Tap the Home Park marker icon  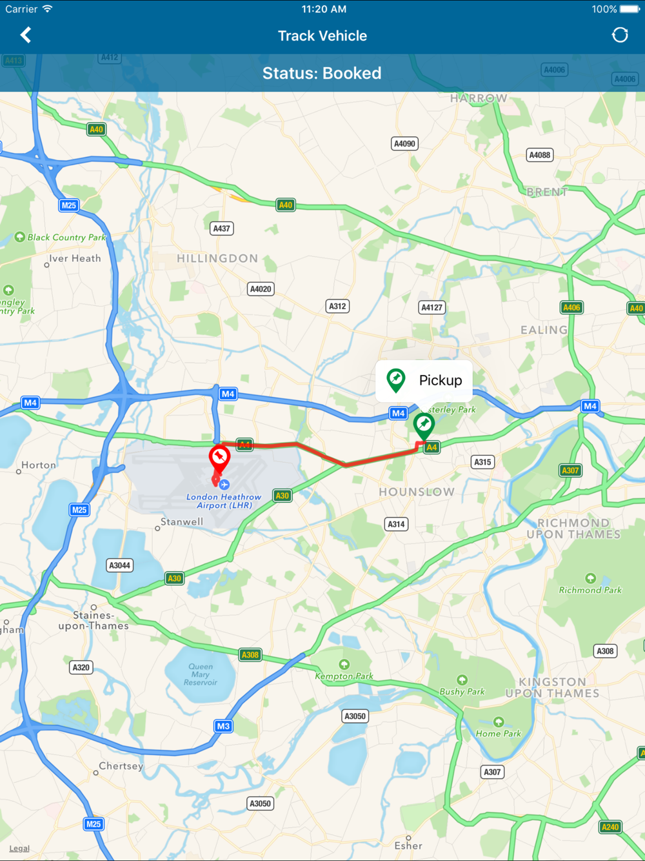499,722
